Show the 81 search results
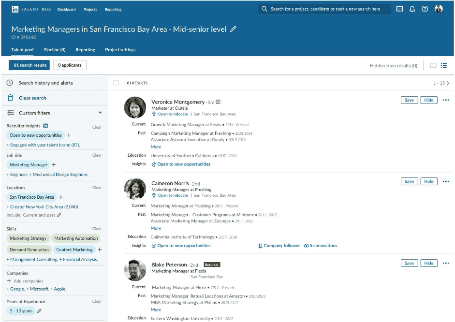 point(29,65)
